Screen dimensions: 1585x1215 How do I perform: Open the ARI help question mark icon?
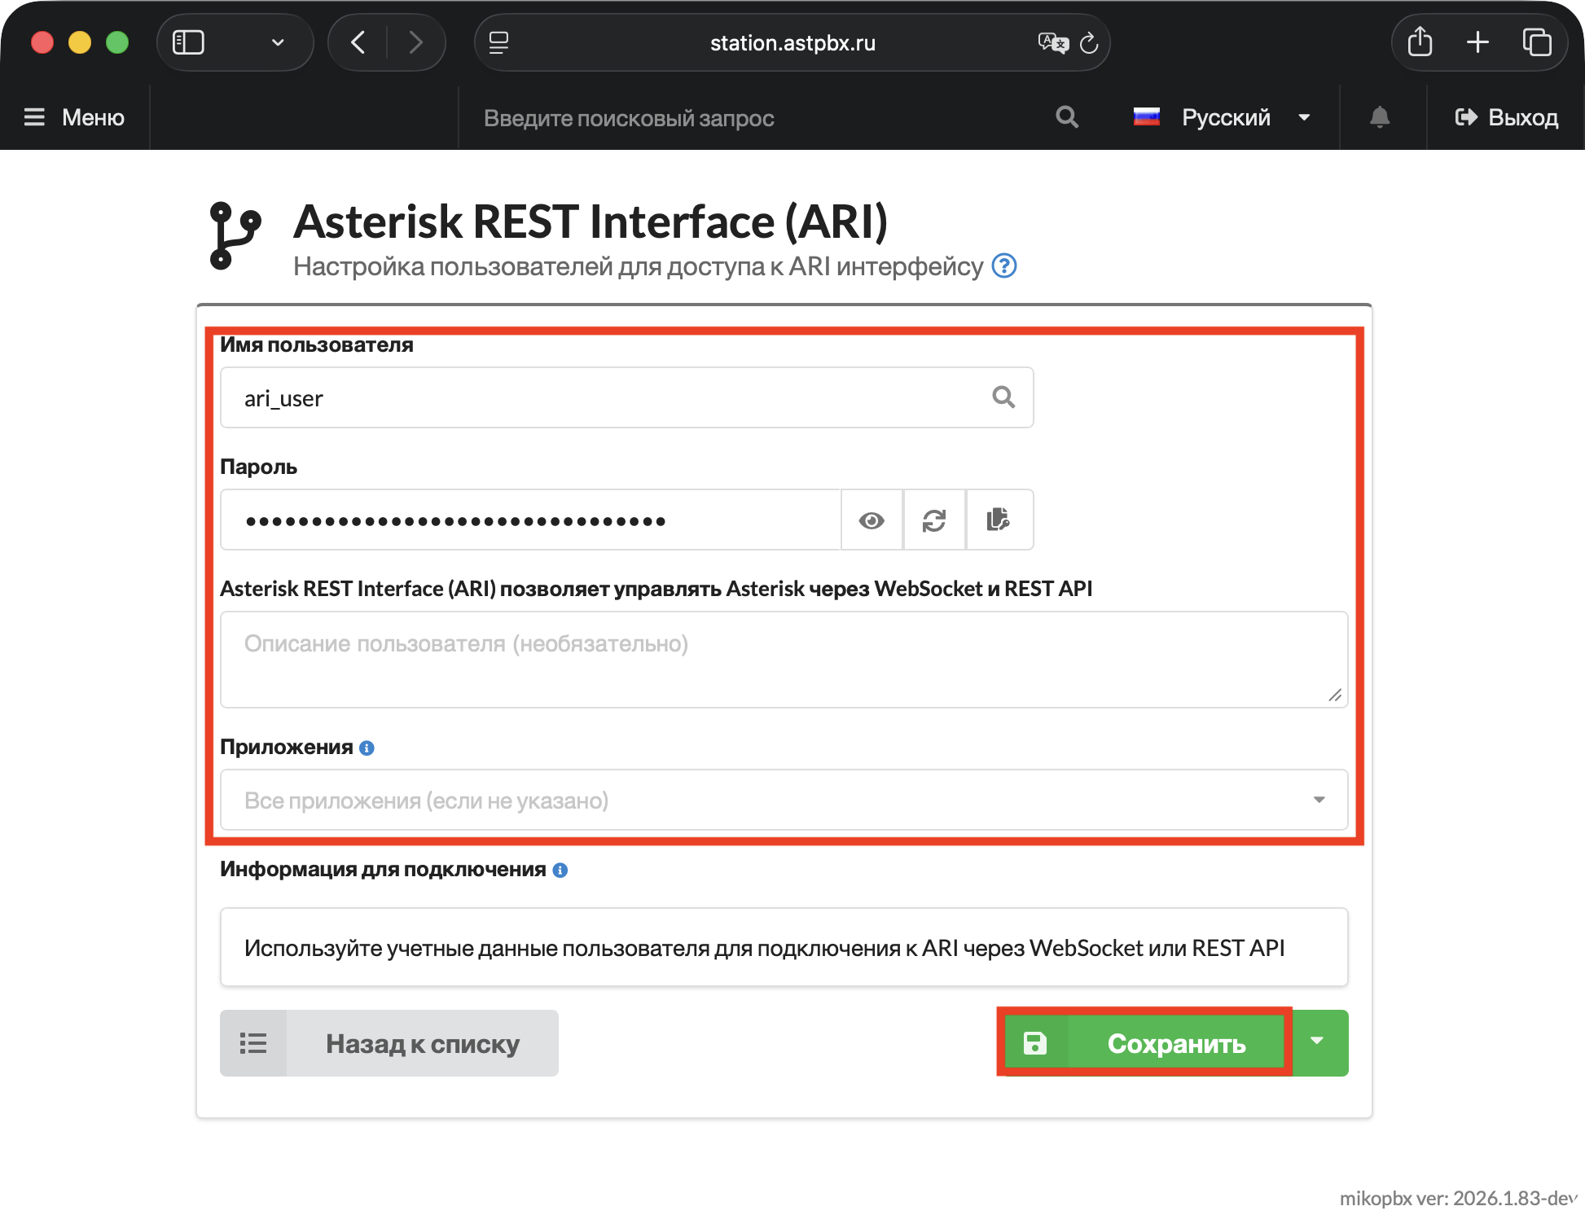[x=1004, y=266]
